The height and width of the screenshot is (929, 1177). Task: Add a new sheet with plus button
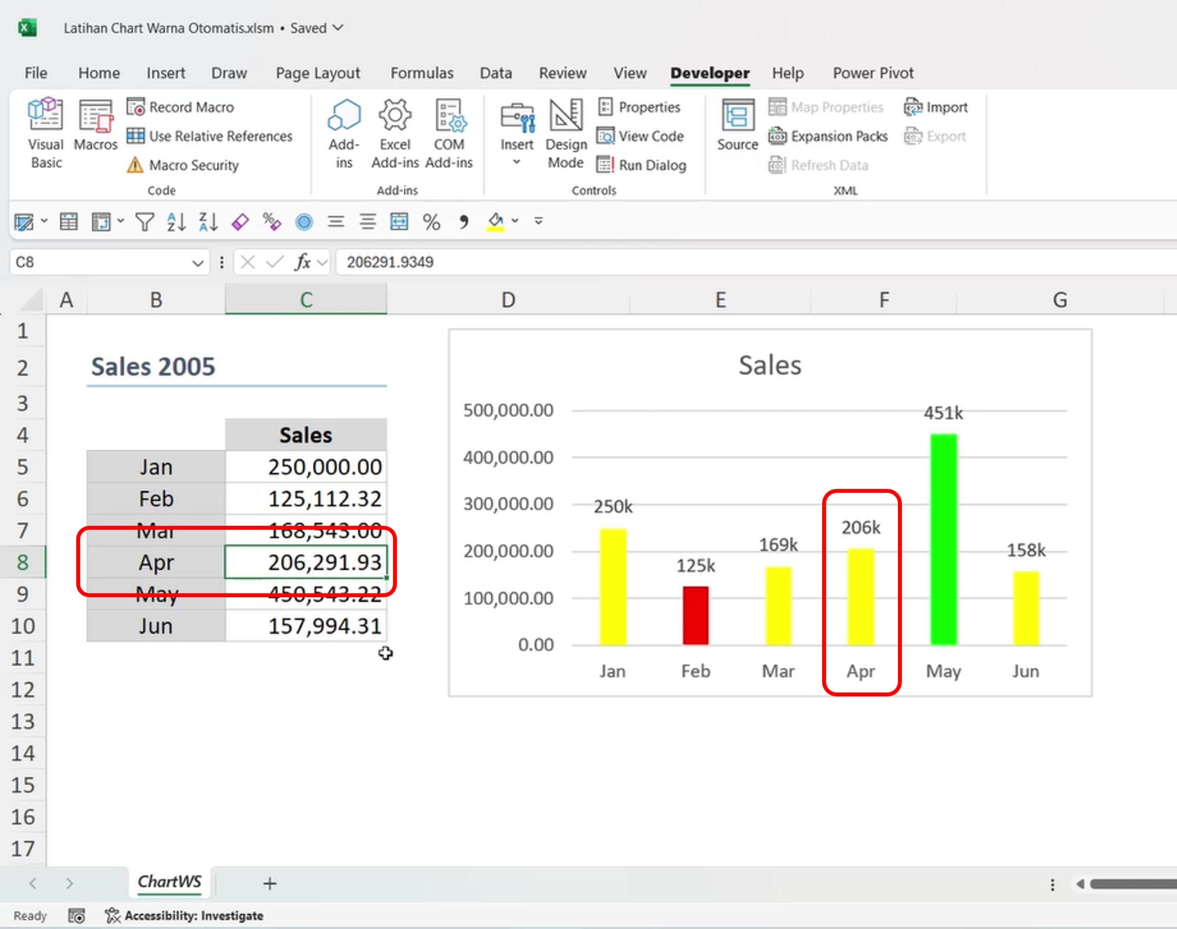[x=270, y=883]
